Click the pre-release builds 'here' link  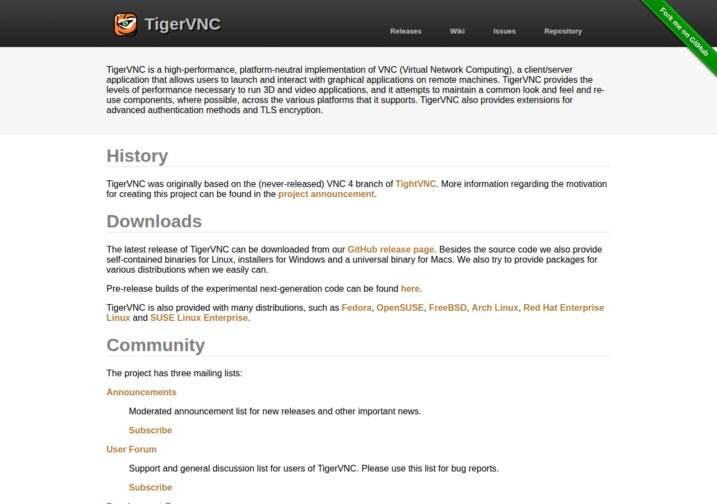pyautogui.click(x=410, y=288)
